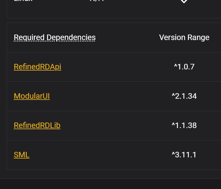
Task: Click empty space between RefinedRDApi and ^1.0.7
Action: pos(116,67)
